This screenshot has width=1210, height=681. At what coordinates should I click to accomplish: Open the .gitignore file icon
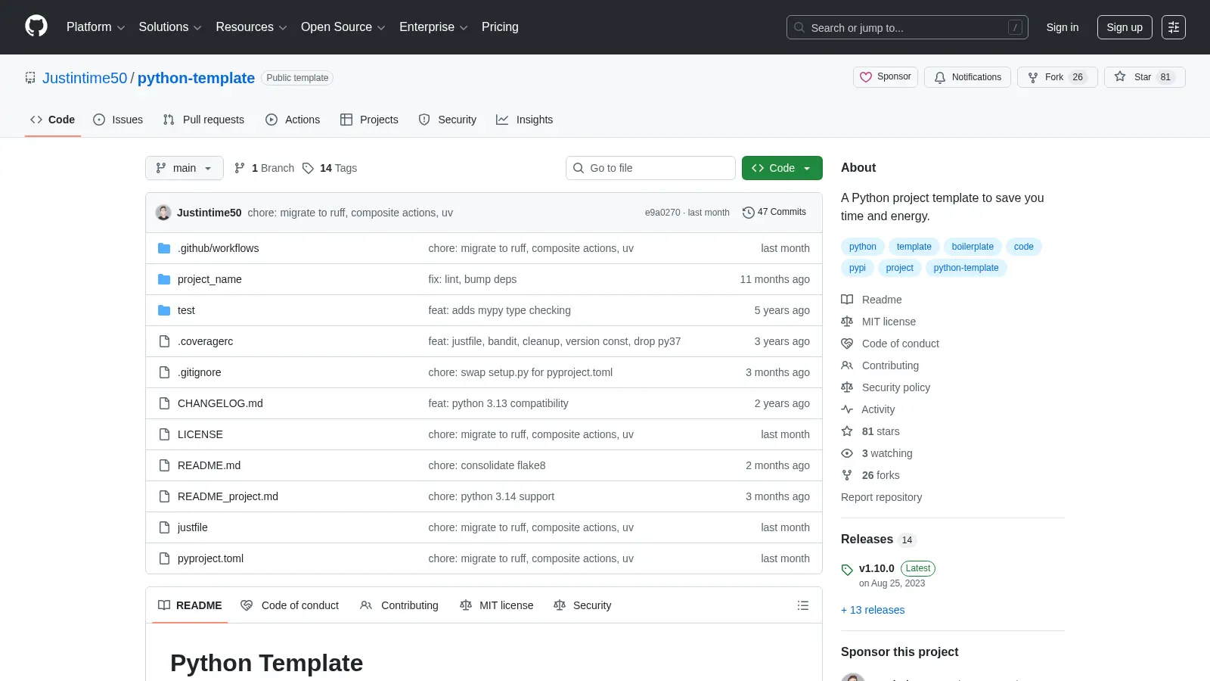pos(164,372)
